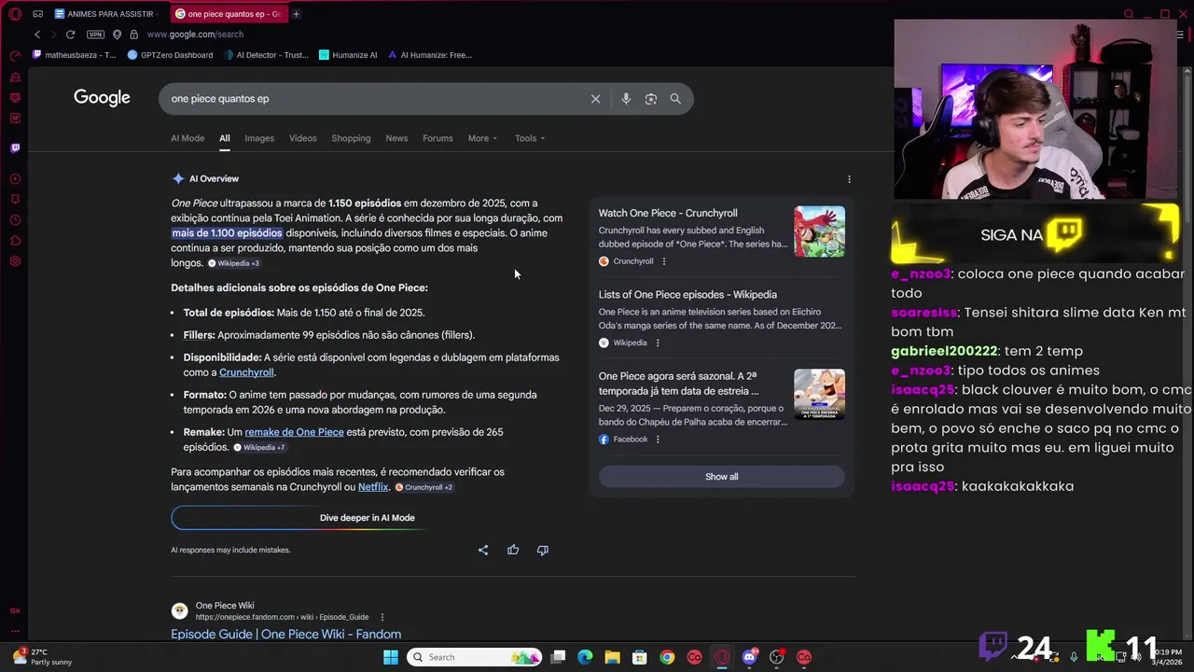Open a new tab with plus button
Screen dimensions: 1194x672
pyautogui.click(x=296, y=14)
